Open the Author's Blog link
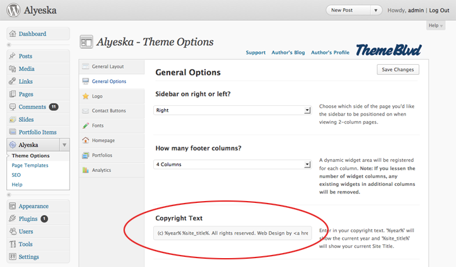Image resolution: width=456 pixels, height=267 pixels. 288,53
